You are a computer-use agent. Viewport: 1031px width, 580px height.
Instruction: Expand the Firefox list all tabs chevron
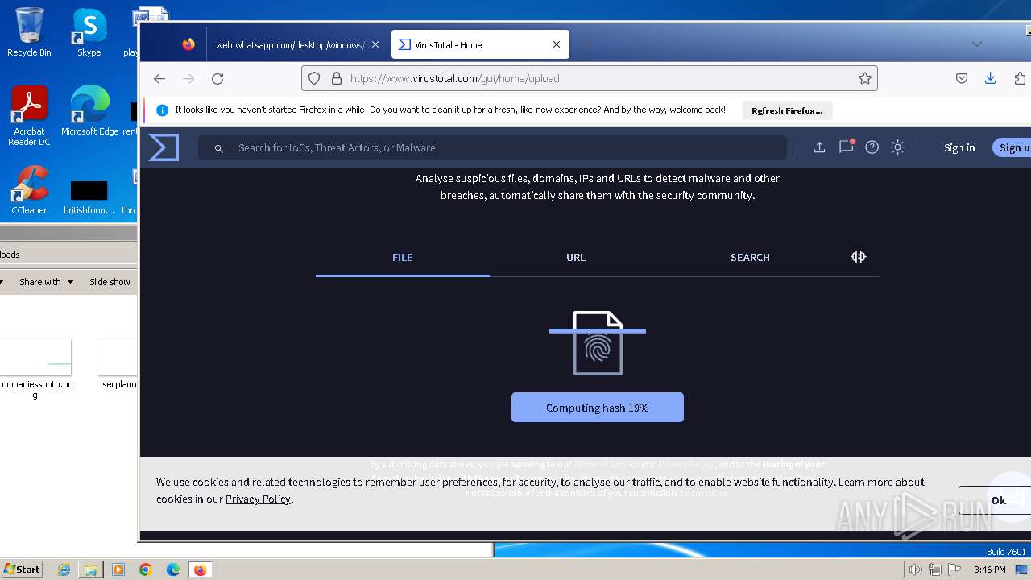(977, 44)
